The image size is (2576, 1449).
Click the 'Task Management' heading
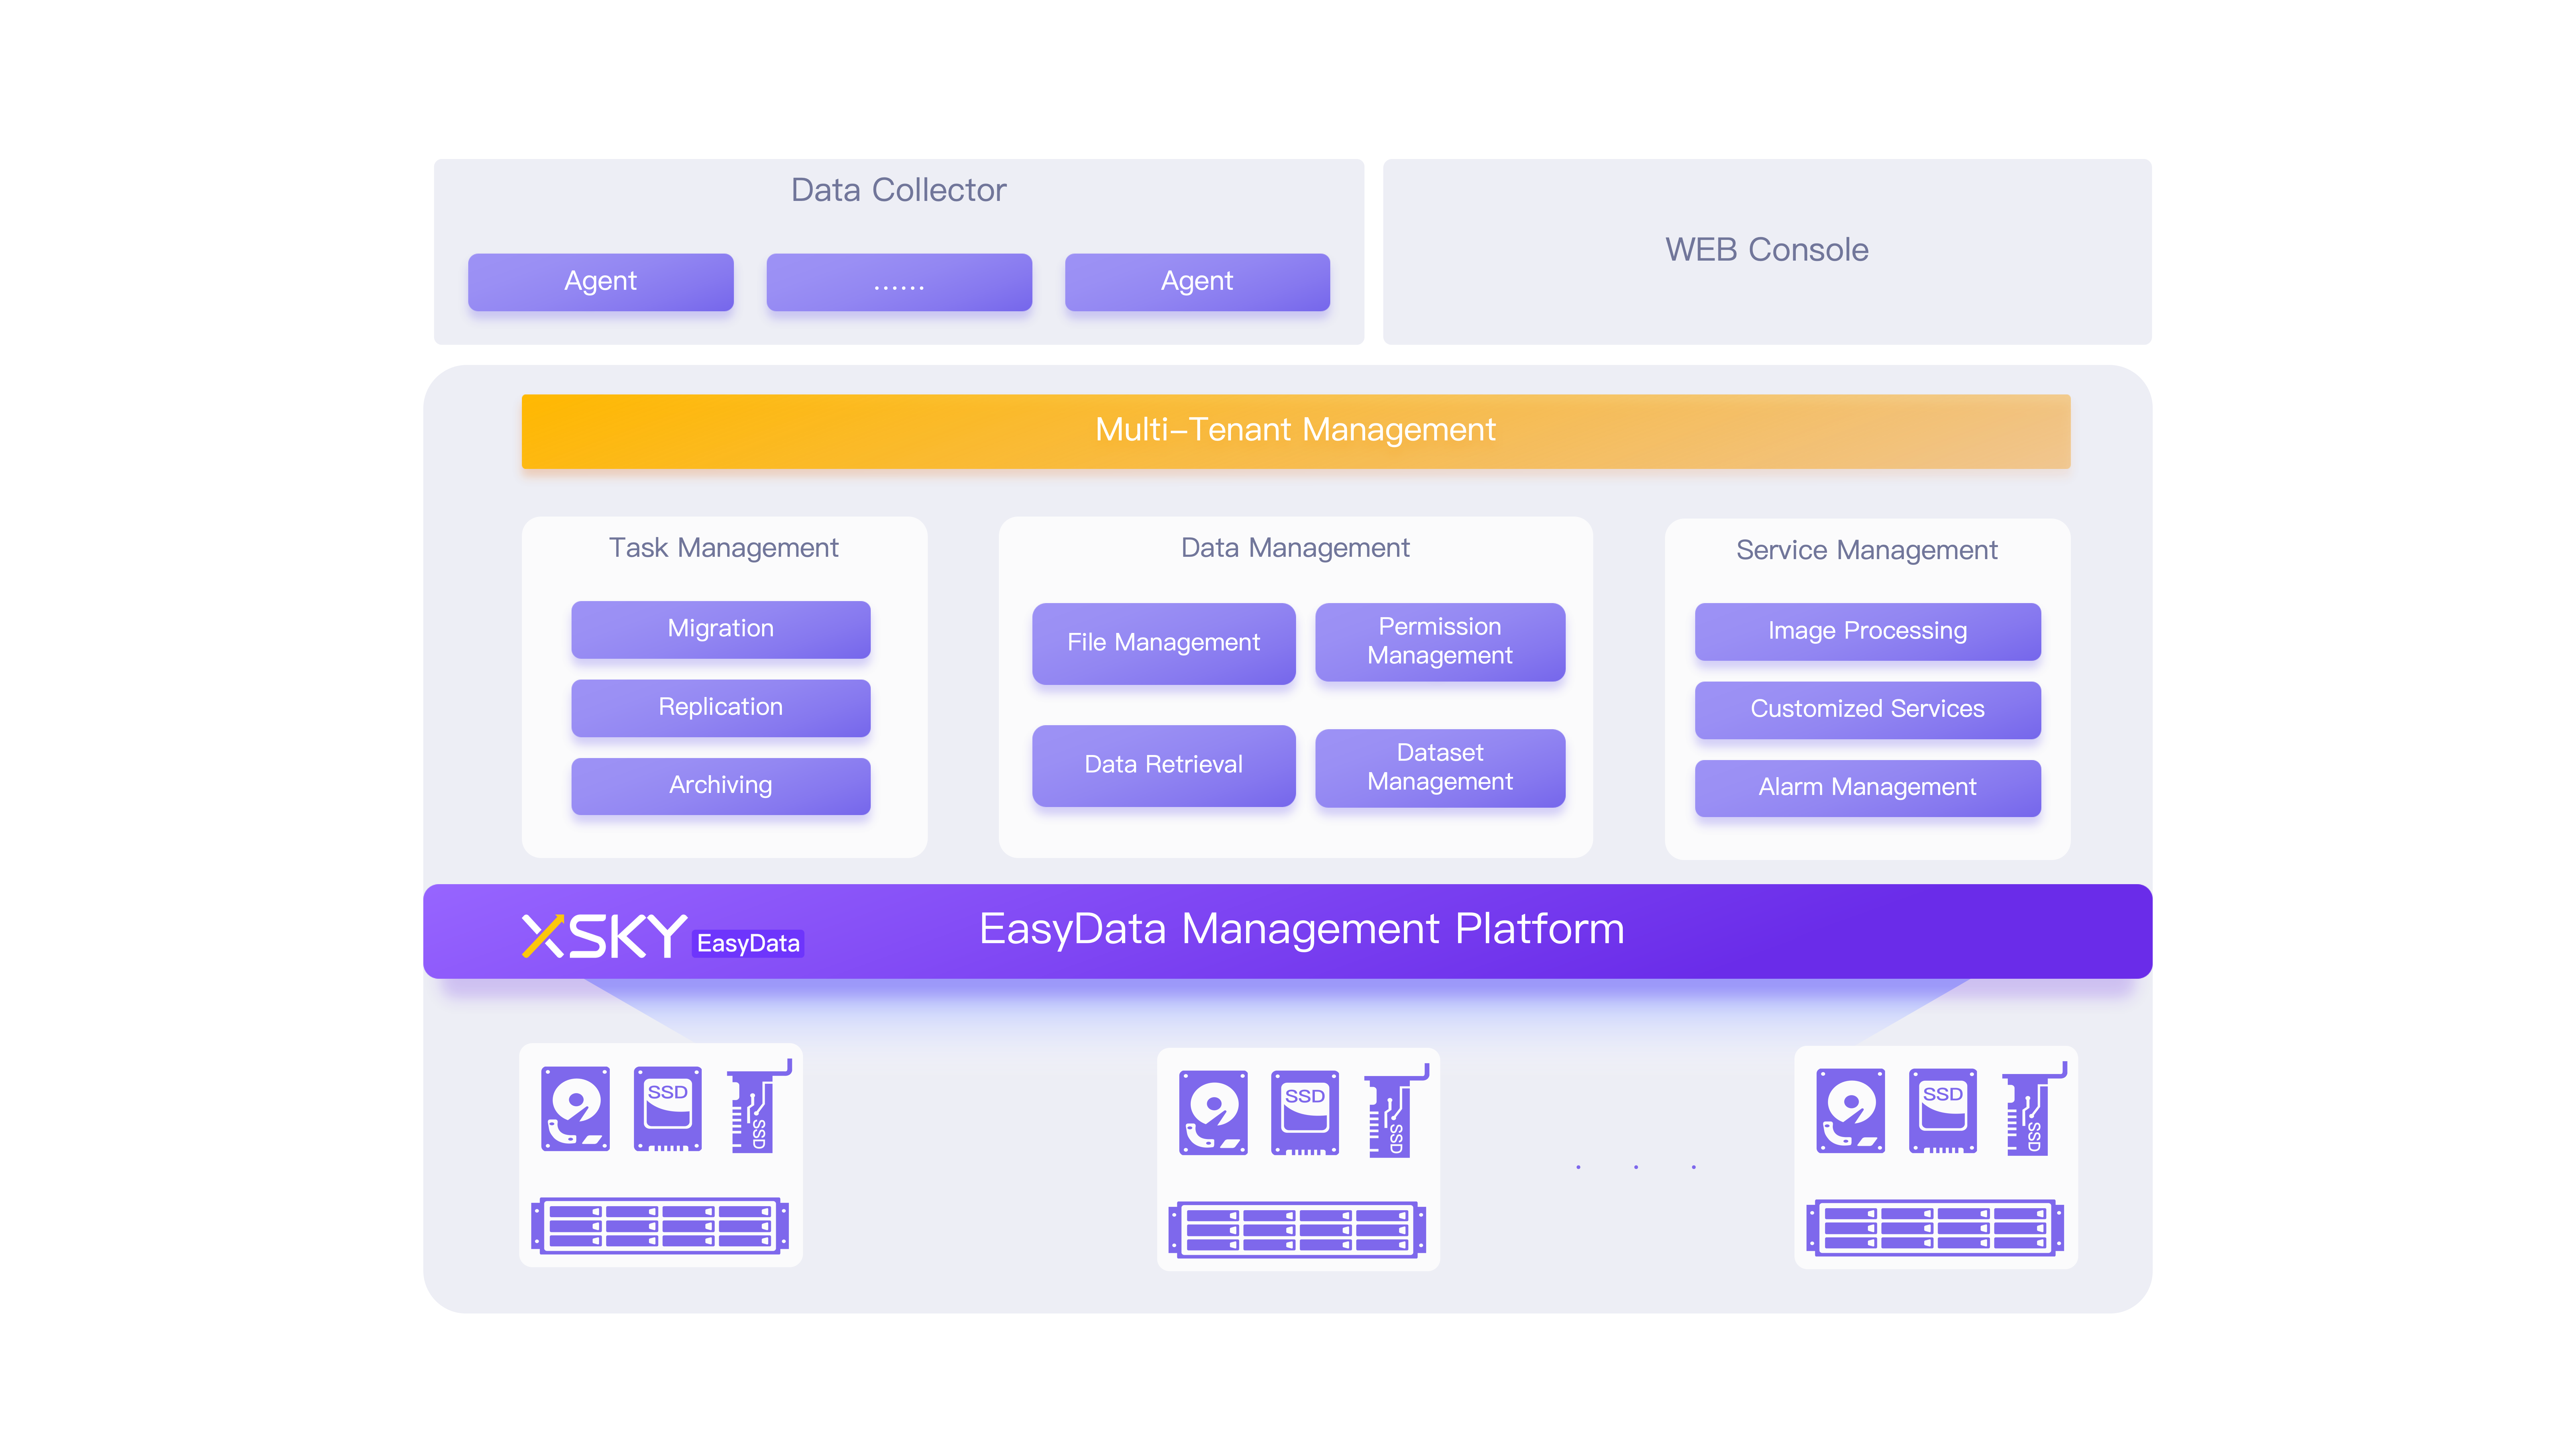pos(724,548)
